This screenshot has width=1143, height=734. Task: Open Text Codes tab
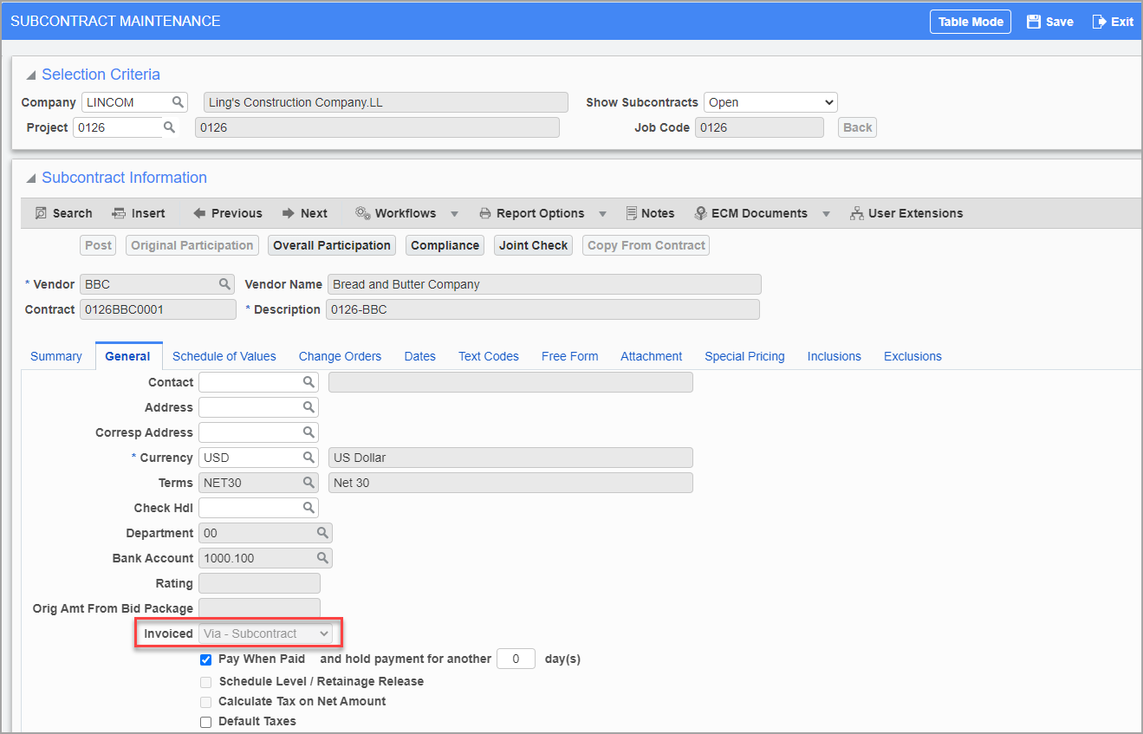pos(489,356)
